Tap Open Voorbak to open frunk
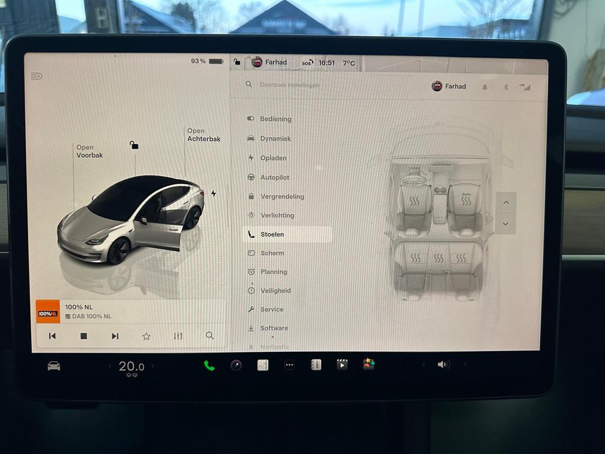This screenshot has width=605, height=454. pos(89,151)
